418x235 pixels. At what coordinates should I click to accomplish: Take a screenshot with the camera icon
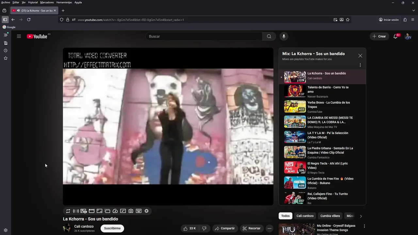(131, 211)
